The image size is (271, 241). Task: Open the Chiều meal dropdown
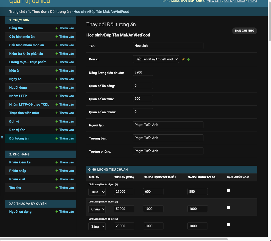tap(97, 209)
